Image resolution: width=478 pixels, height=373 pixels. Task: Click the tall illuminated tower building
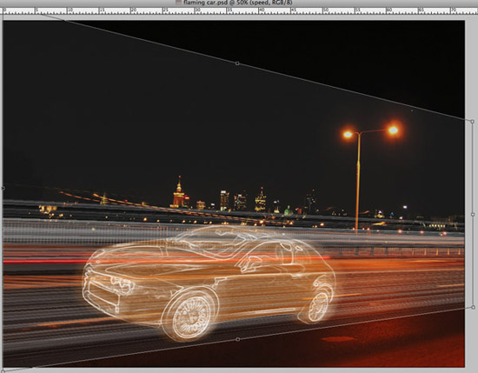point(179,192)
